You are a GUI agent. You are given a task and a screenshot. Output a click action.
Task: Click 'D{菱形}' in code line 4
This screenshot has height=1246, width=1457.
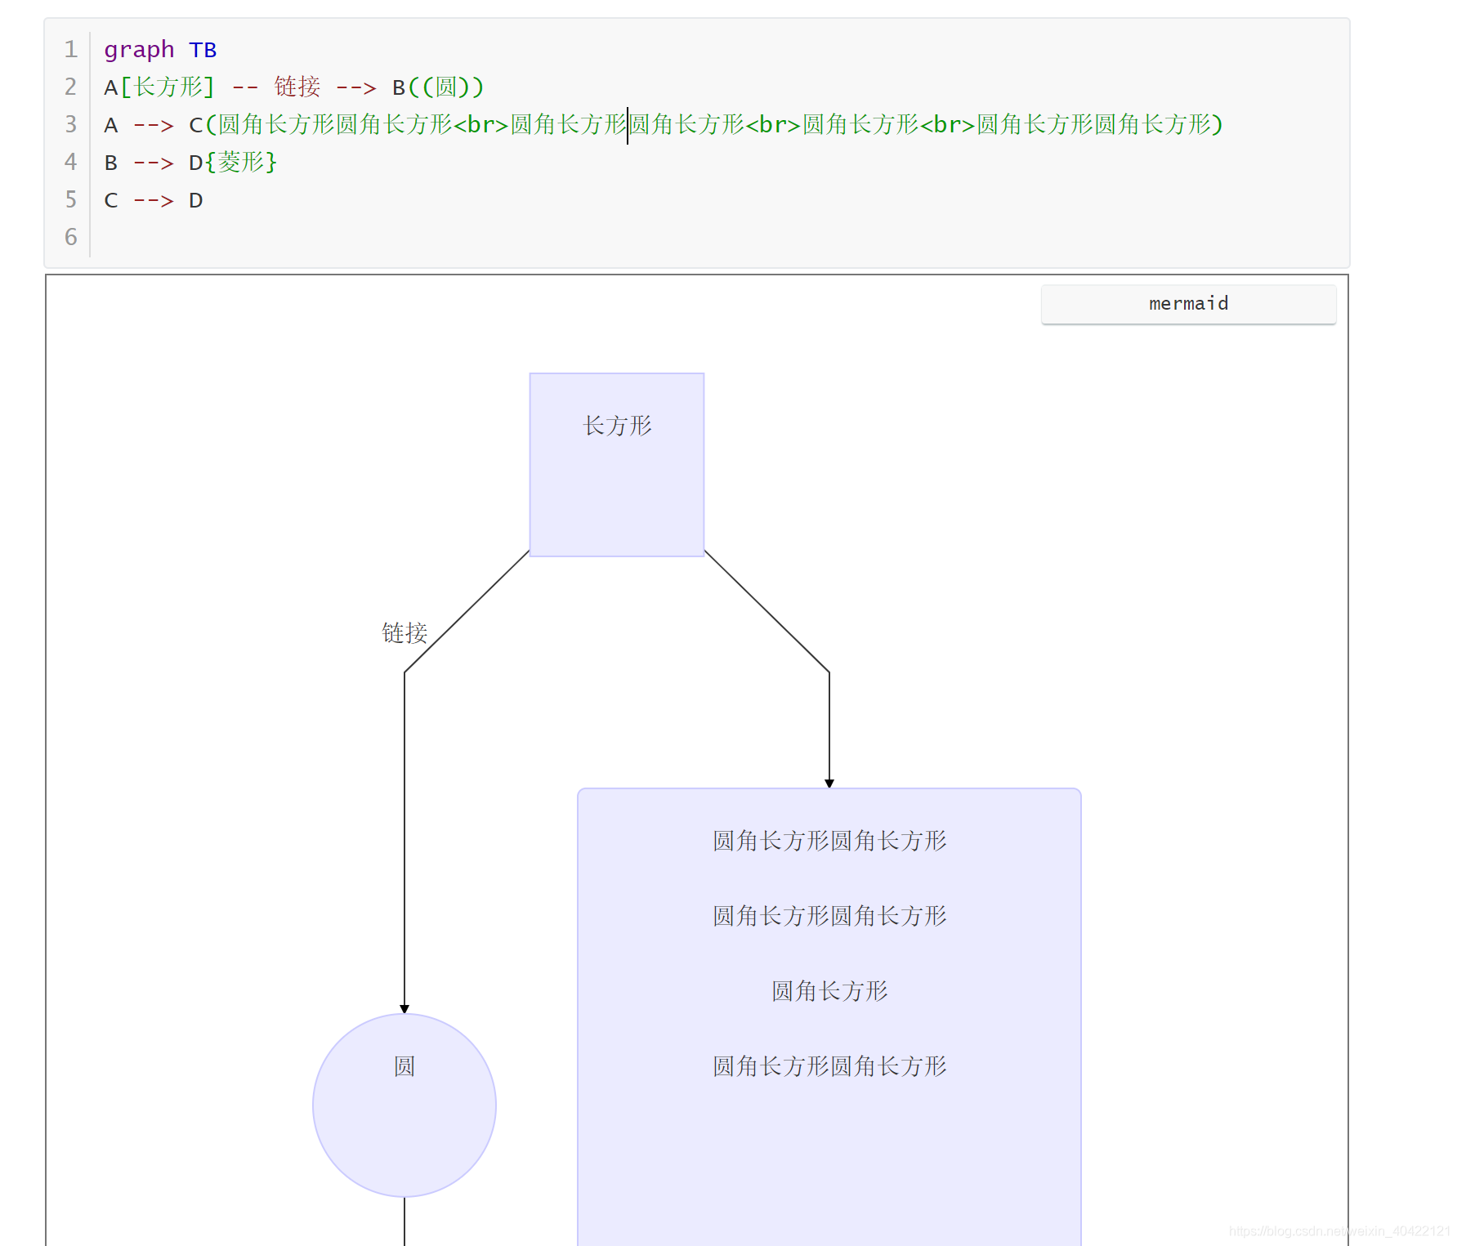(x=233, y=162)
